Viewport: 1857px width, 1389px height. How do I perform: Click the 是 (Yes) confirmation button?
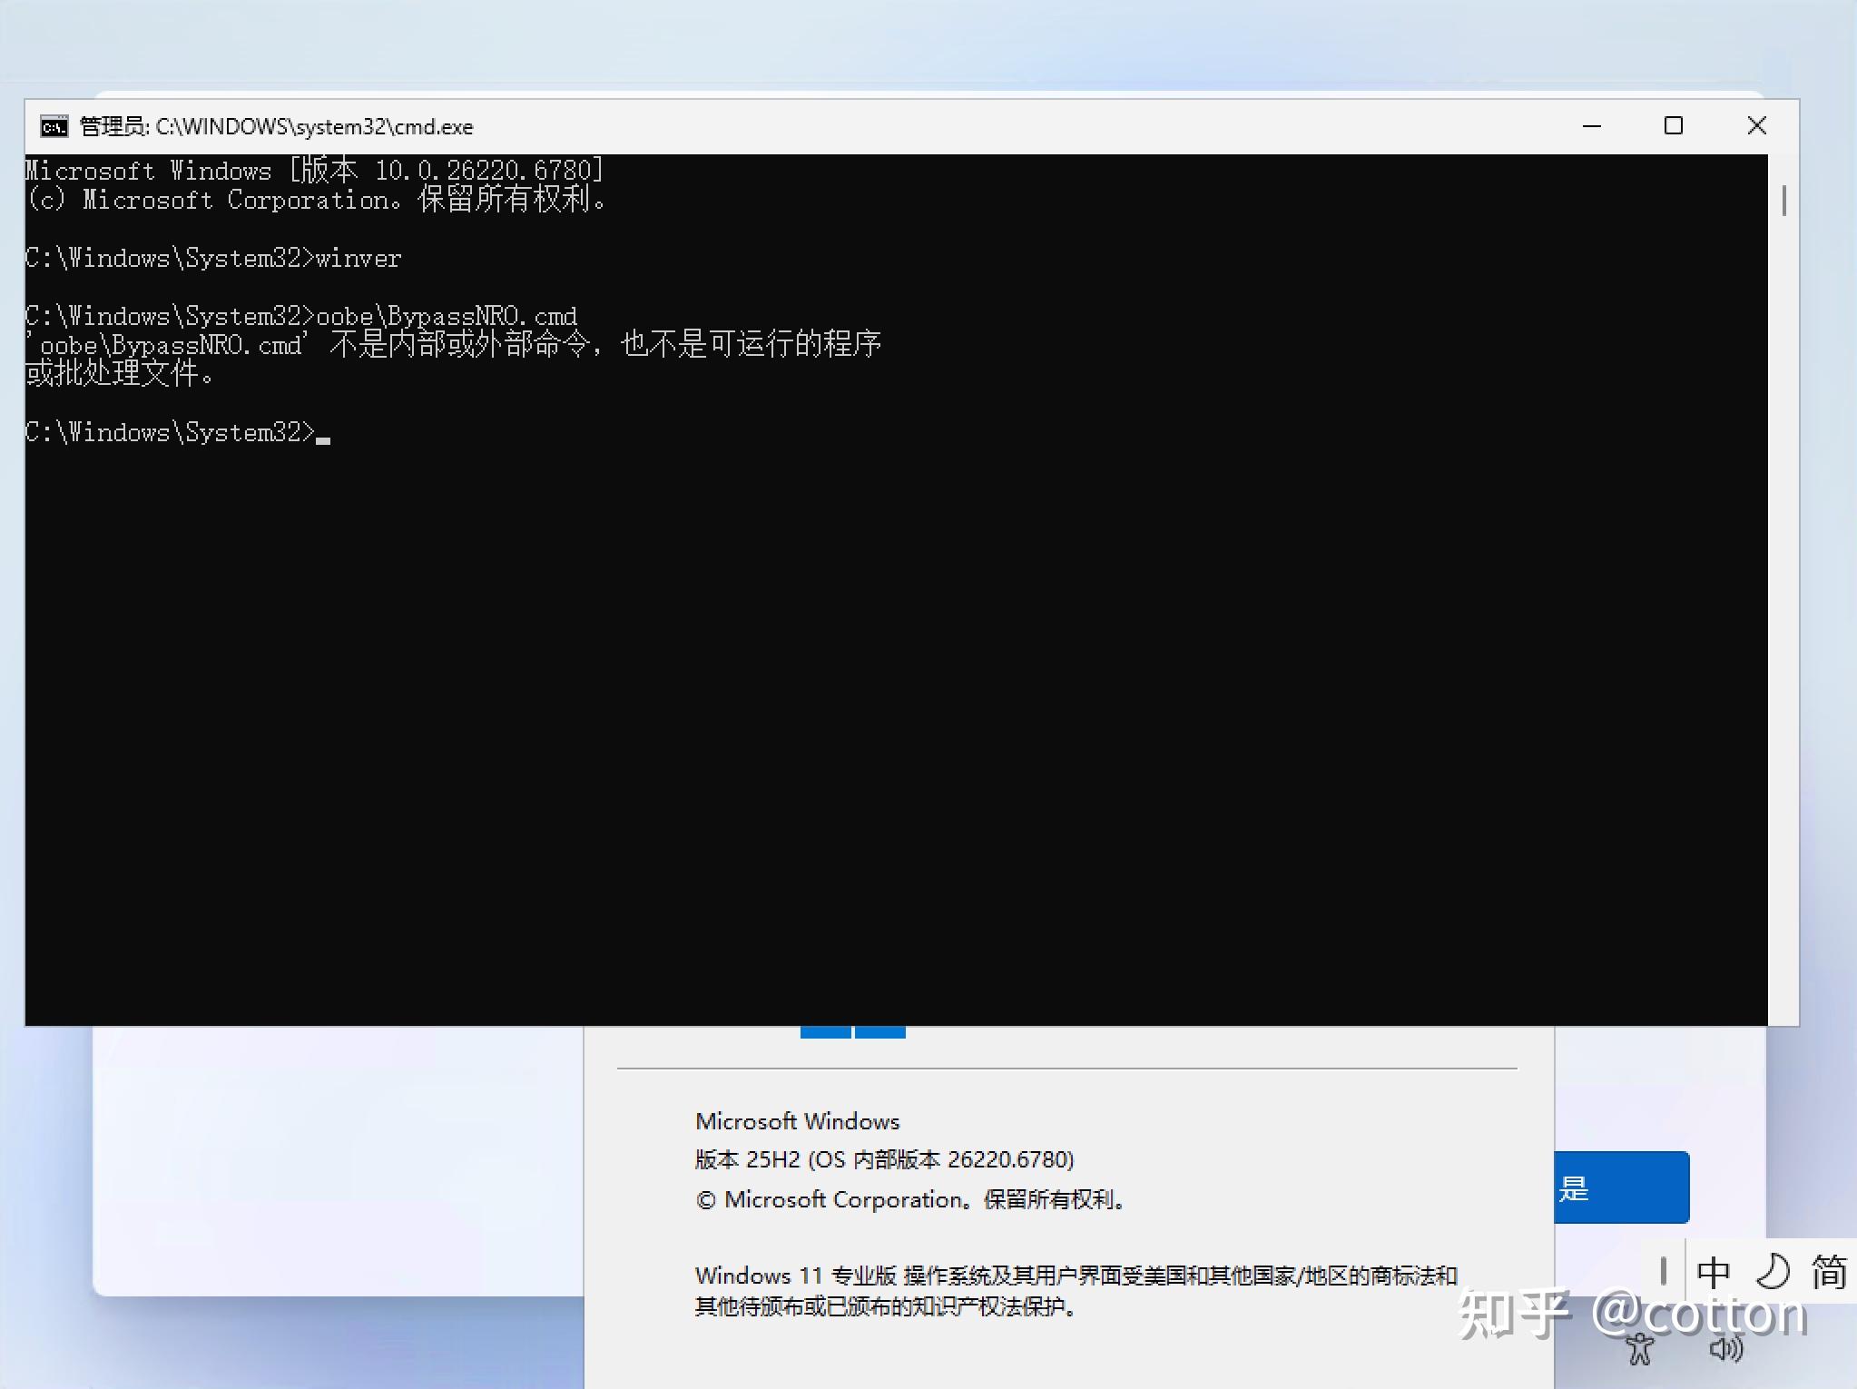click(1622, 1187)
